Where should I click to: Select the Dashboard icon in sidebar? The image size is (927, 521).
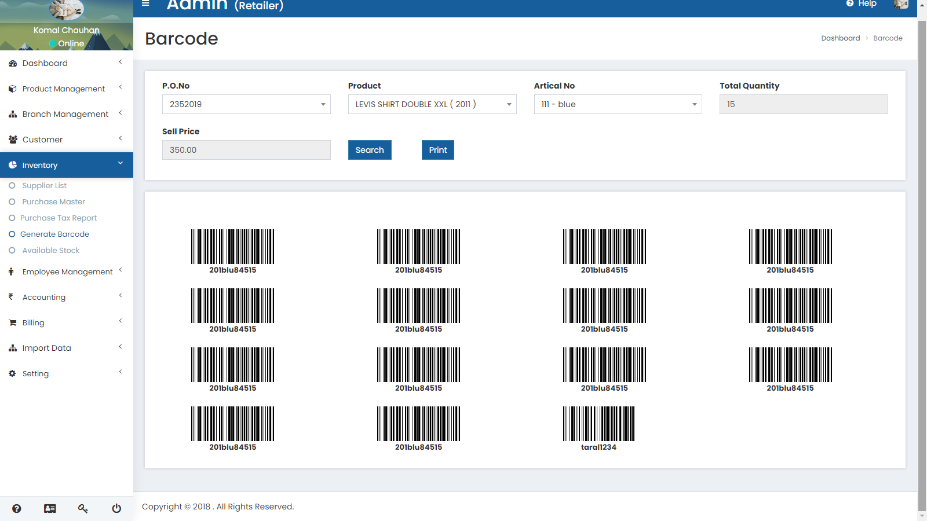(x=12, y=63)
